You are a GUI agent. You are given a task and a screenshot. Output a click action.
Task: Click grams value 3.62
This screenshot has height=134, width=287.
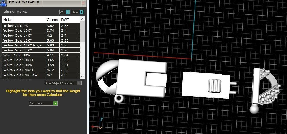(x=50, y=26)
